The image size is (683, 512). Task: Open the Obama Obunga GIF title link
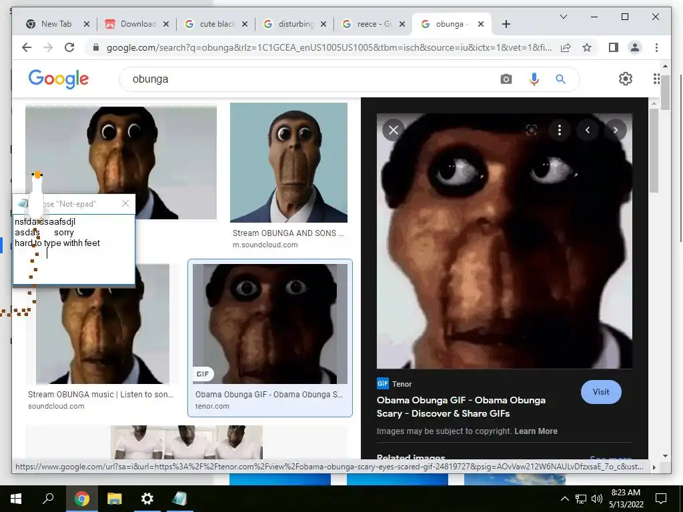coord(461,407)
